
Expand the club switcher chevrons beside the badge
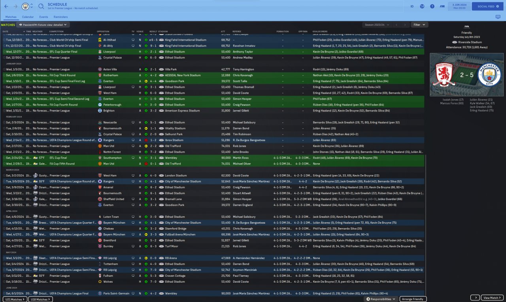[x=32, y=6]
